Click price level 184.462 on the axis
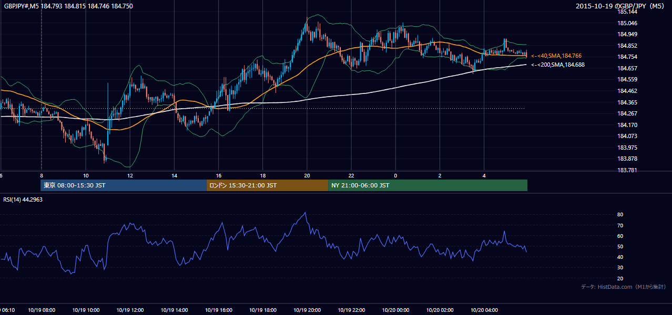Image resolution: width=672 pixels, height=315 pixels. (627, 91)
